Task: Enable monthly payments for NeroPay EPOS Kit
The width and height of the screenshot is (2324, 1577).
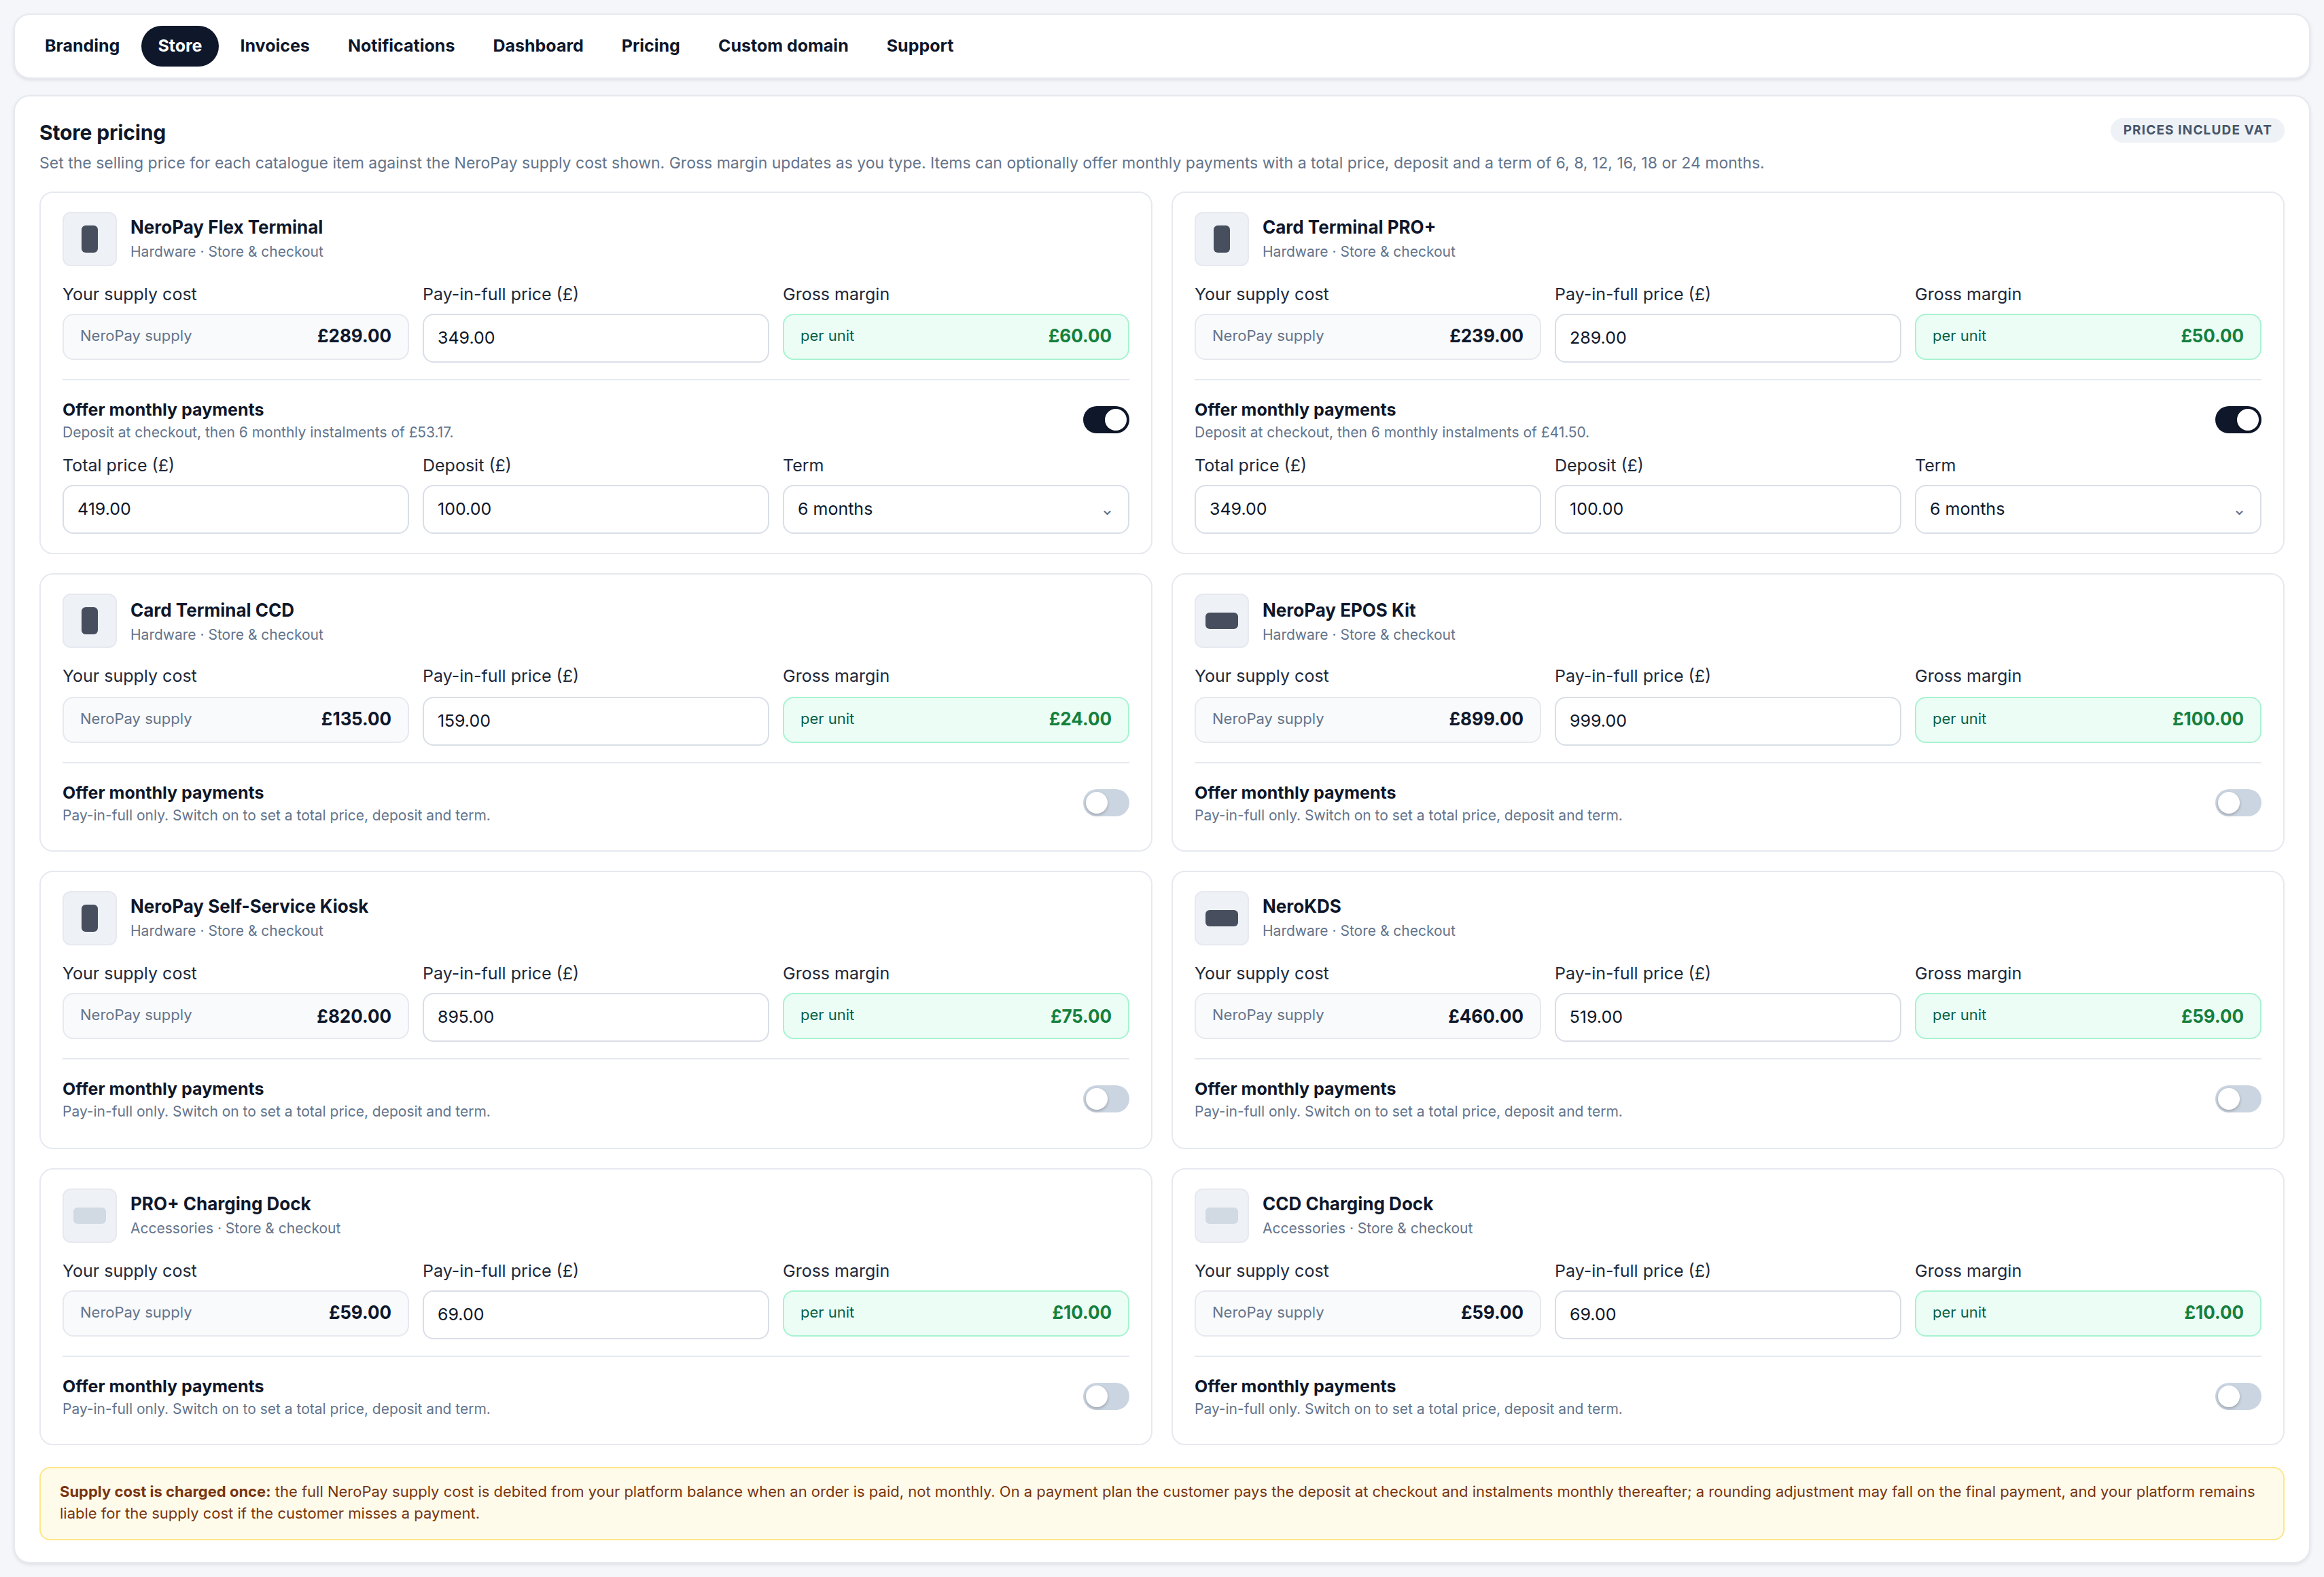Action: (x=2237, y=803)
